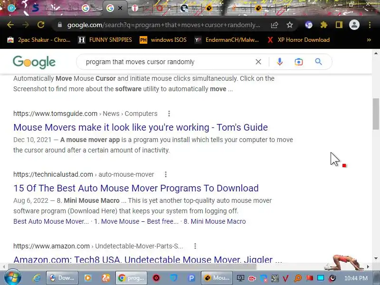380x285 pixels.
Task: Launch Internet Explorer from the taskbar
Action: pyautogui.click(x=36, y=278)
